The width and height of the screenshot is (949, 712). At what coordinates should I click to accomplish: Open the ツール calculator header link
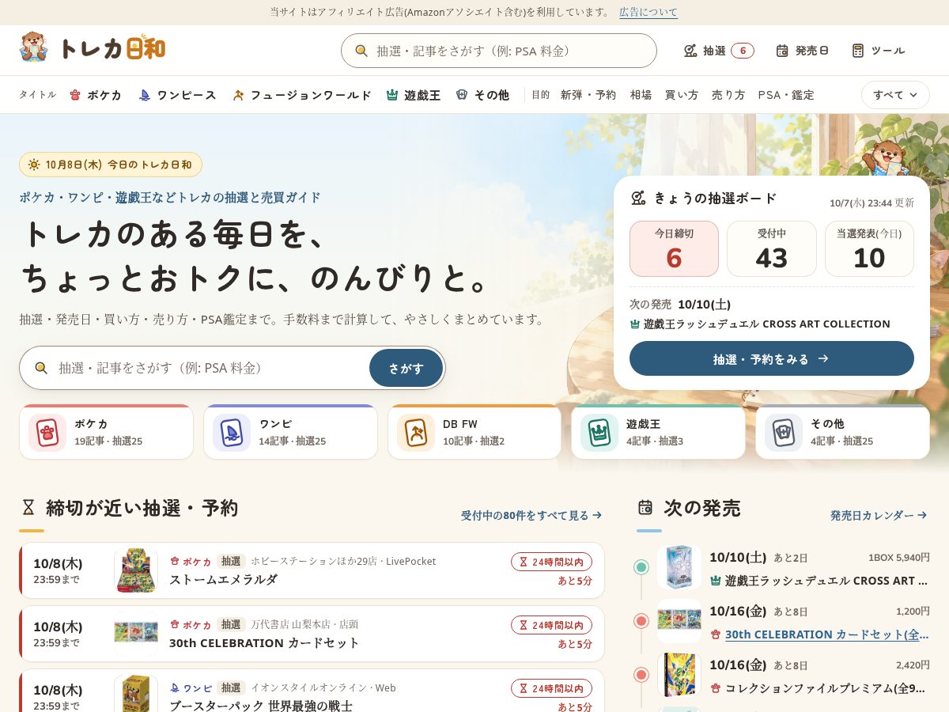[x=878, y=51]
